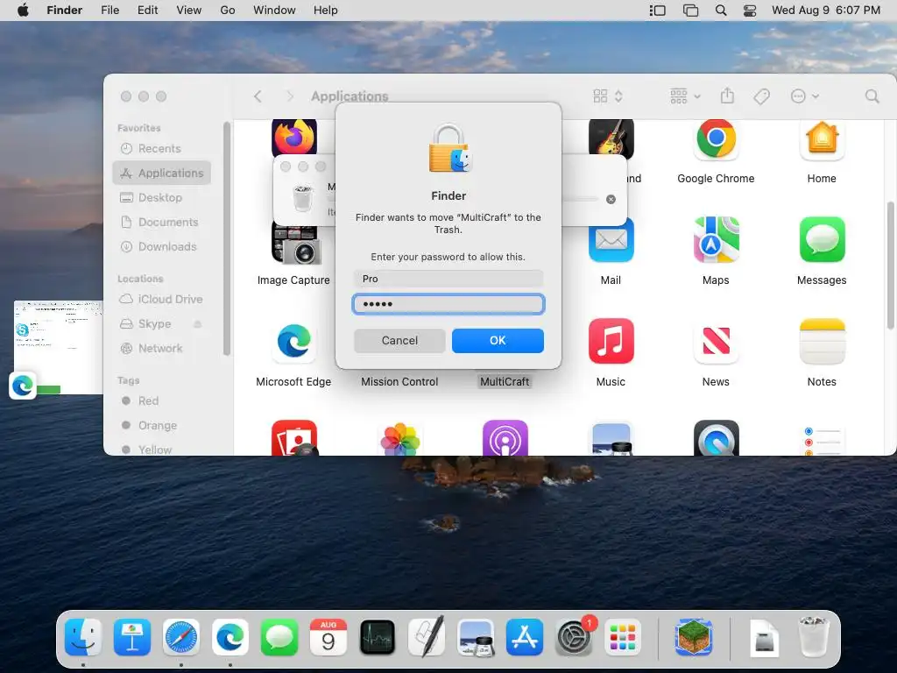The height and width of the screenshot is (673, 897).
Task: Click OK in the Finder password dialog
Action: tap(498, 341)
